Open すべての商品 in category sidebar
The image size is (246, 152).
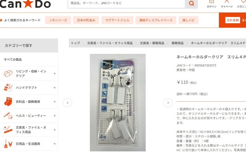tap(13, 59)
